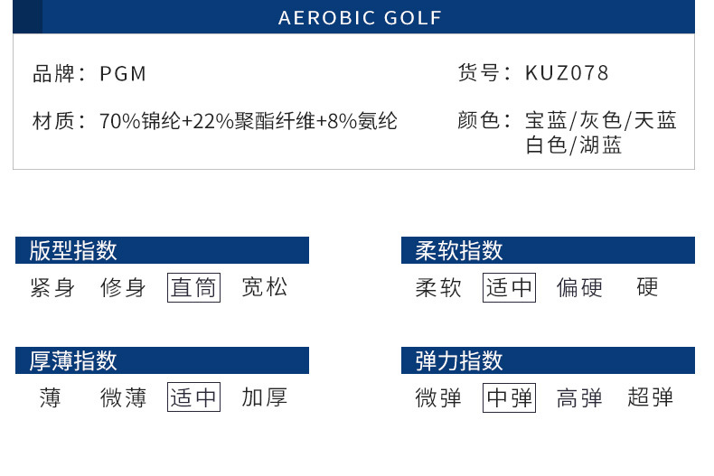Select the 薄 thickness option
This screenshot has height=476, width=714.
(51, 397)
